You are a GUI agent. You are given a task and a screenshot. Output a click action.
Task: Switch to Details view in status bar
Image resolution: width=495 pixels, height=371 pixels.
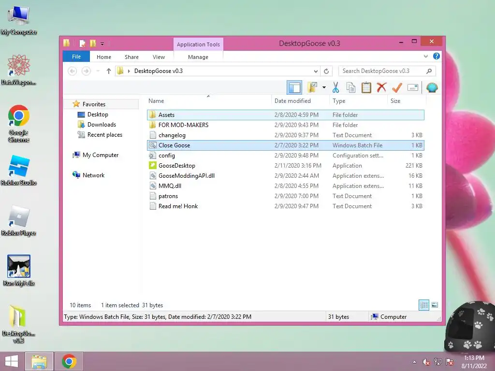423,305
